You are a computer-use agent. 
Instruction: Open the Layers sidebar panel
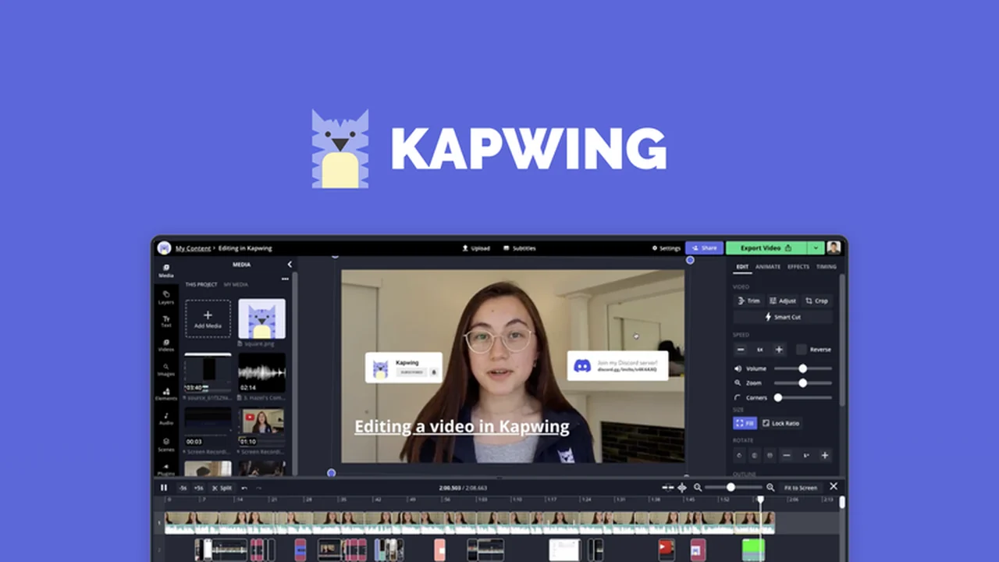pos(166,297)
